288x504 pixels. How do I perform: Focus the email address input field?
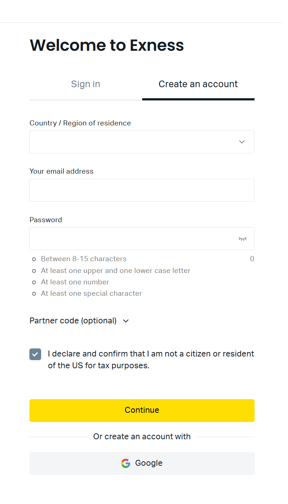tap(142, 190)
